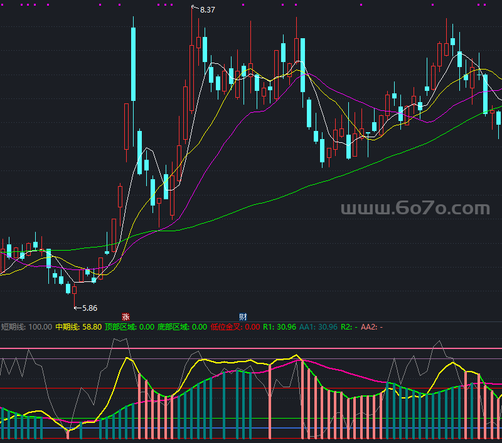Click the AA2: - indicator label
The width and height of the screenshot is (502, 443).
pos(371,327)
